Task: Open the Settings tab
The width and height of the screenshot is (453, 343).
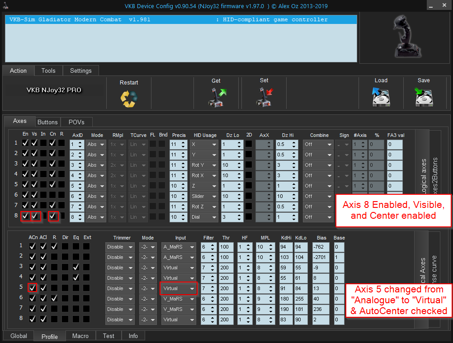Action: [81, 70]
